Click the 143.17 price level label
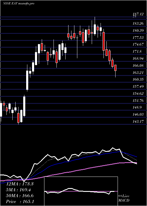This screenshot has width=147, height=206. click(138, 122)
